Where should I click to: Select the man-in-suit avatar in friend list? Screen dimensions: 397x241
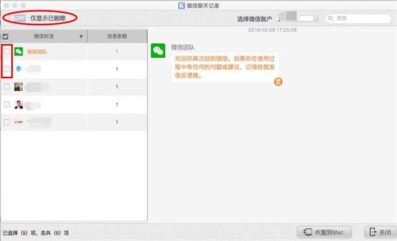(19, 105)
